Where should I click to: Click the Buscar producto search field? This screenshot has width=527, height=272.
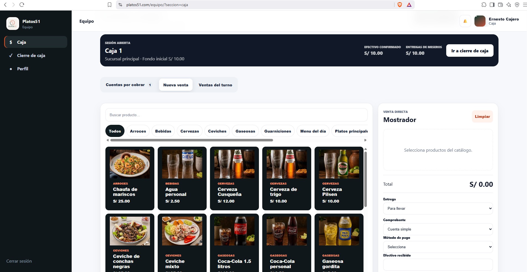[237, 115]
